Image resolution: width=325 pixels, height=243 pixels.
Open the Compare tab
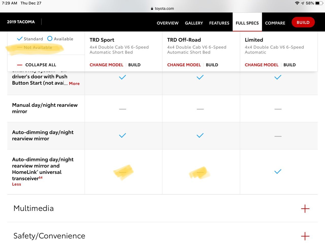click(x=275, y=23)
